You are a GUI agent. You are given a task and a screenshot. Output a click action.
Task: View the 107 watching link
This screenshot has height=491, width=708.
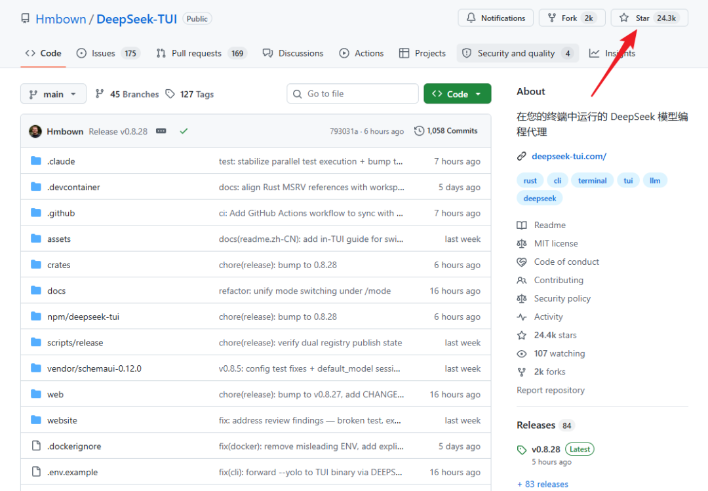coord(551,354)
